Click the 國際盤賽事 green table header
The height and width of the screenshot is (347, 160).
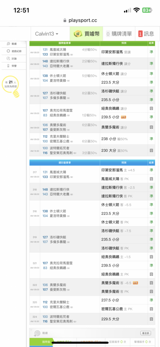coord(64,43)
